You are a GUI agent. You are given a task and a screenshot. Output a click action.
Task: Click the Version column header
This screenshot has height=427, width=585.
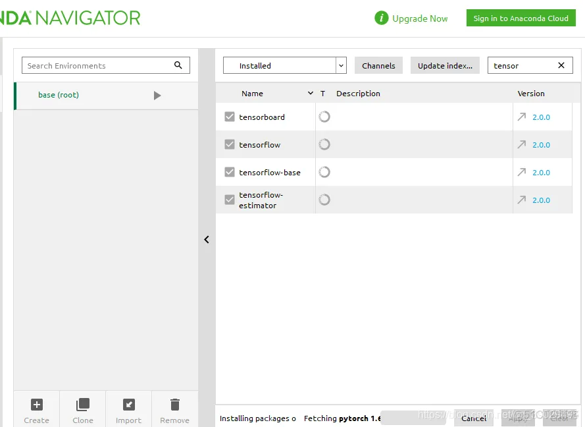(531, 94)
